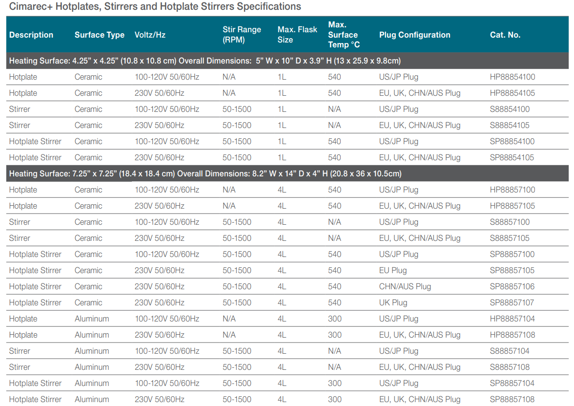This screenshot has width=574, height=406.
Task: Click the 'Stir Range (RPM)' column header
Action: [242, 34]
